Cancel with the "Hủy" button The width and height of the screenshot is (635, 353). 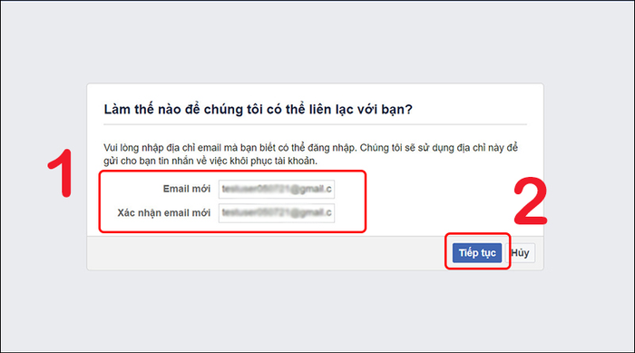pyautogui.click(x=521, y=253)
